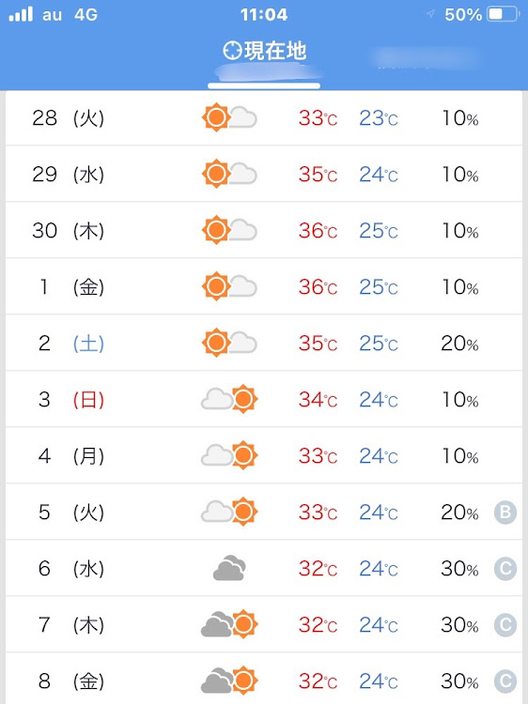Tap the crosshair location icon beside 現在地
Screen dimensions: 528x704
pos(232,51)
